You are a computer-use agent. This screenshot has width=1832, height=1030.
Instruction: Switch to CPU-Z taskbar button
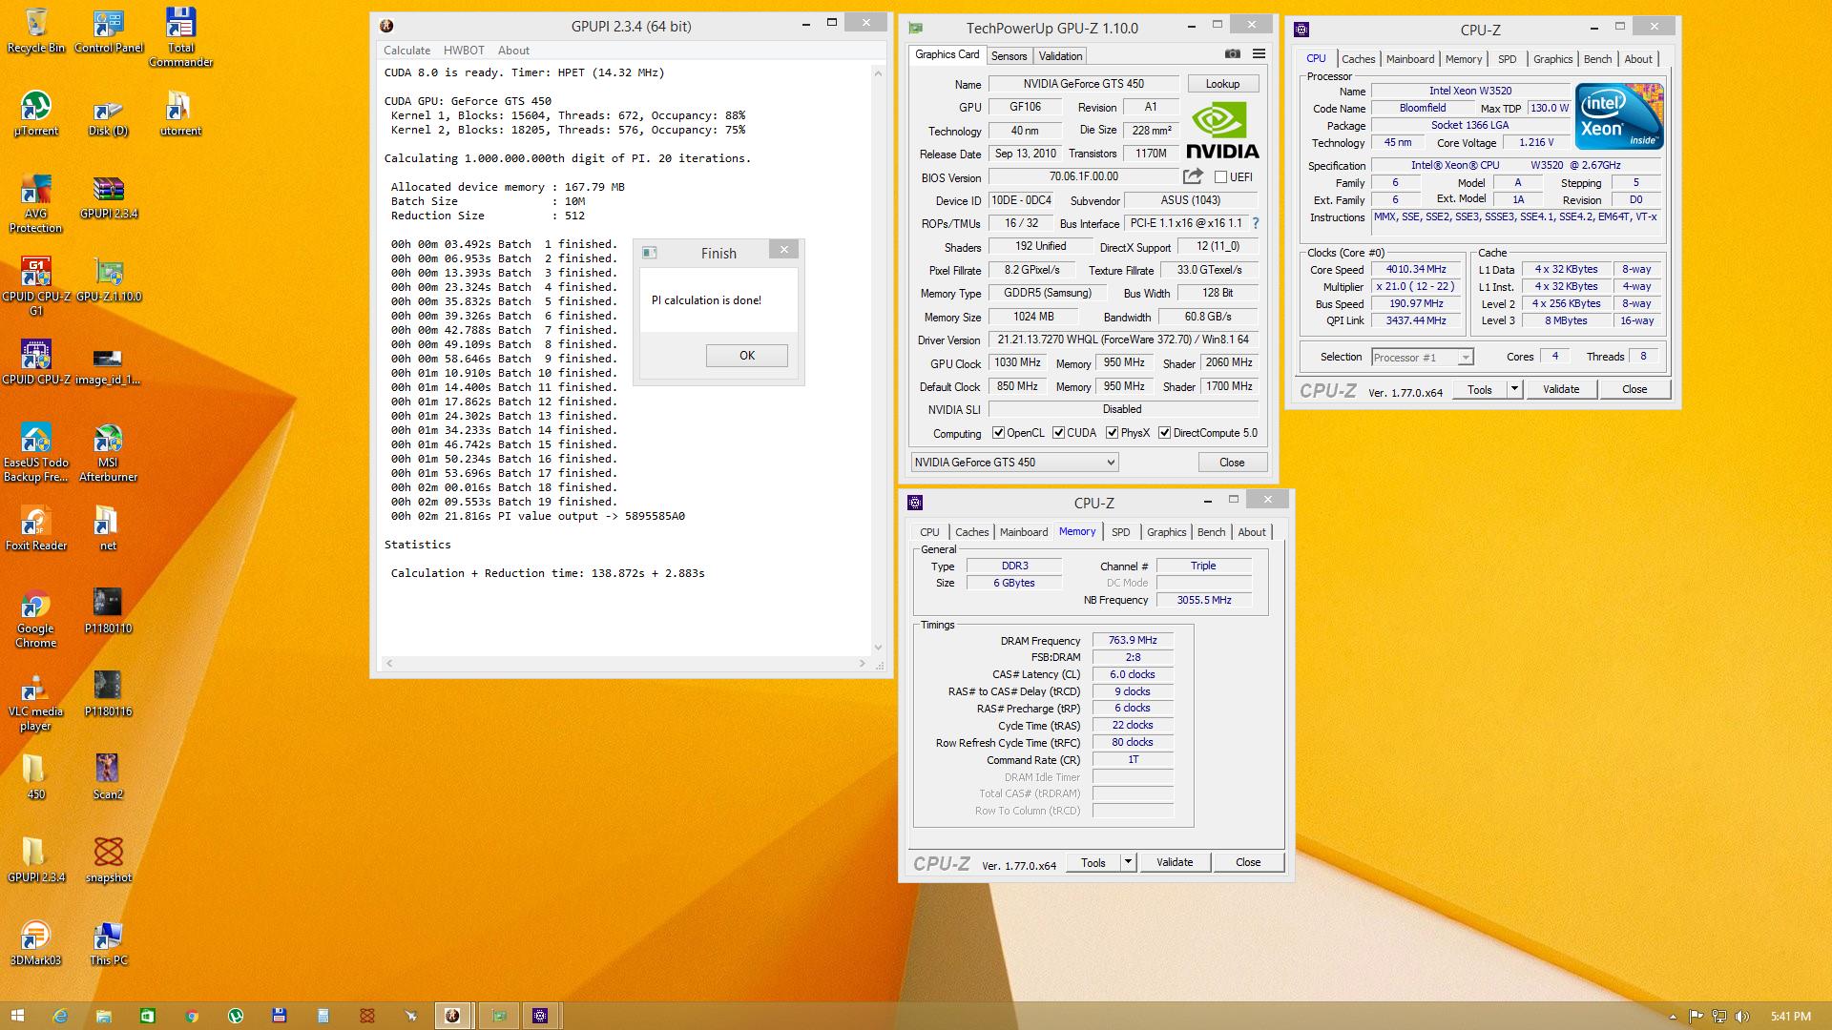point(541,1016)
